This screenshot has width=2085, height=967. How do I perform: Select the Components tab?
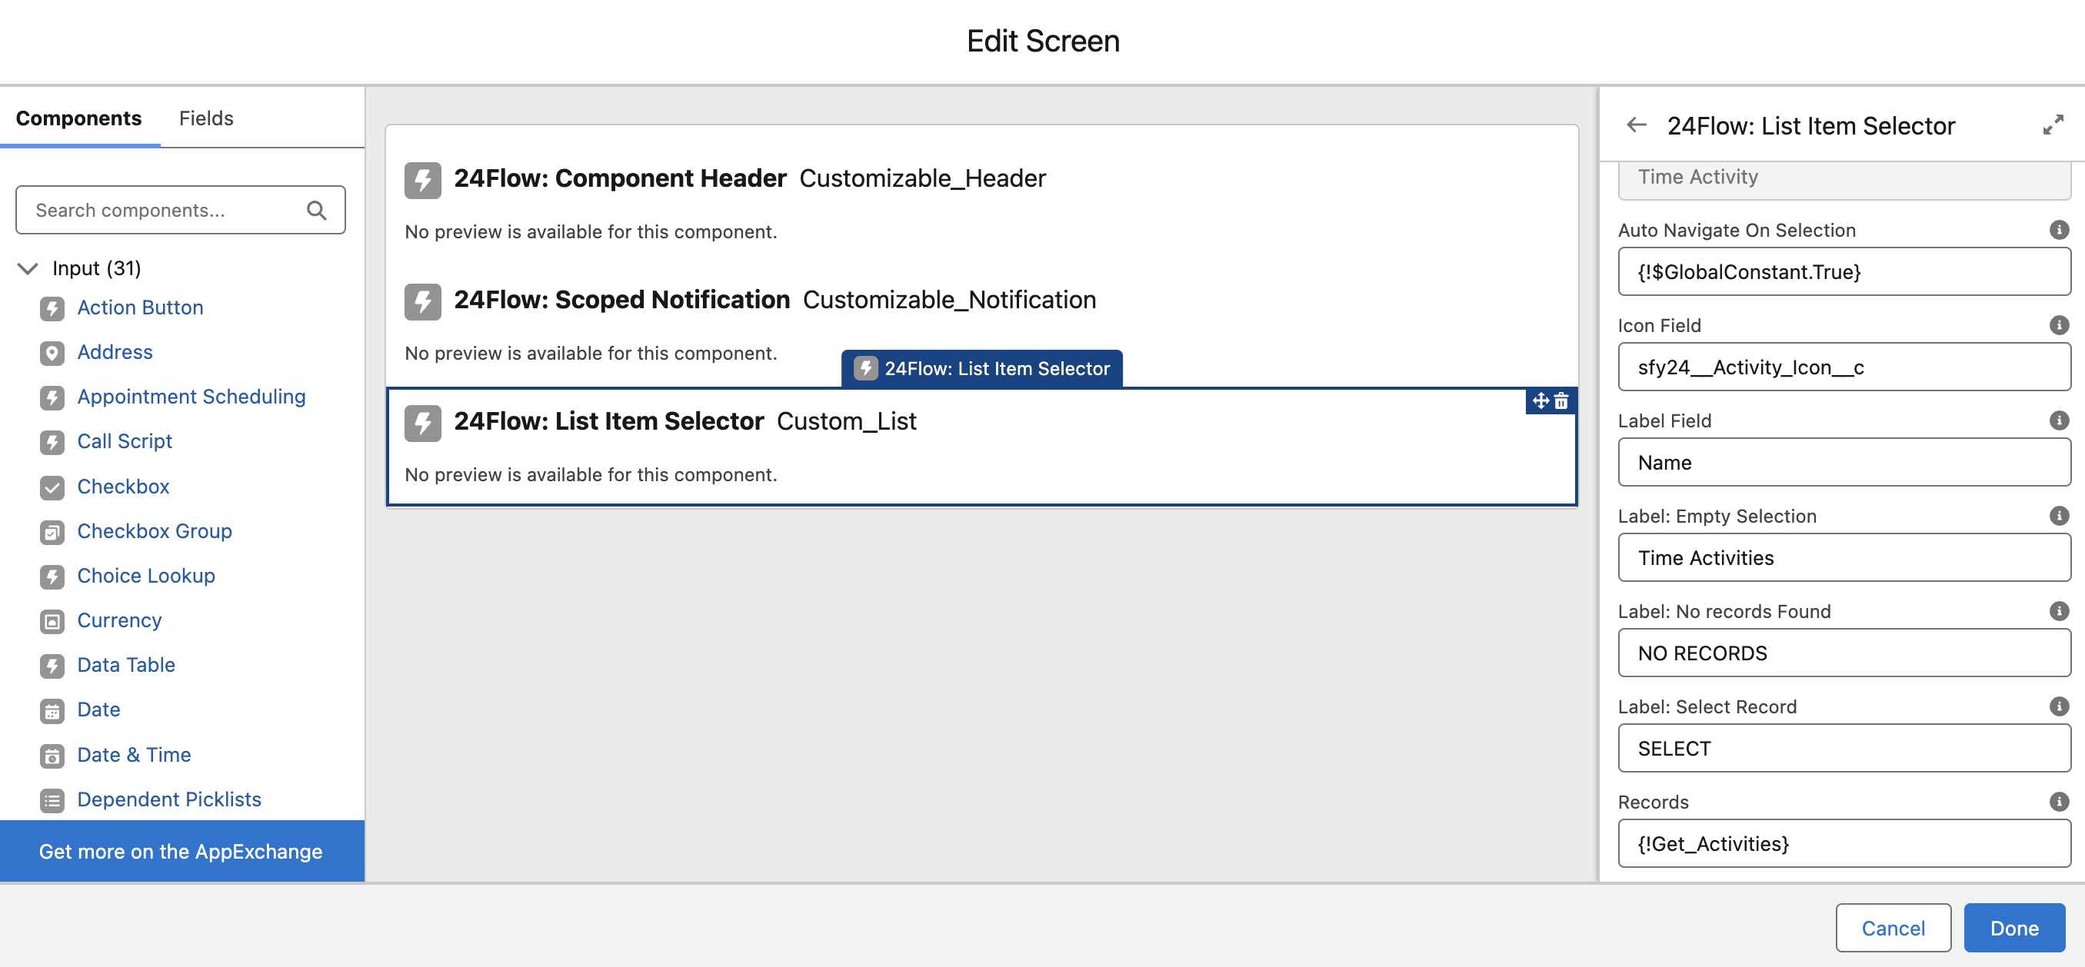click(x=78, y=118)
